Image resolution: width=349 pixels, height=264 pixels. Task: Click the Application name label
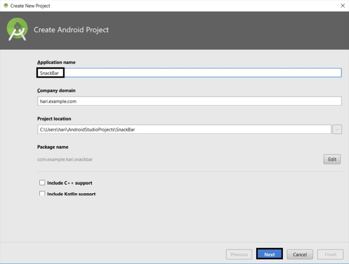point(56,62)
